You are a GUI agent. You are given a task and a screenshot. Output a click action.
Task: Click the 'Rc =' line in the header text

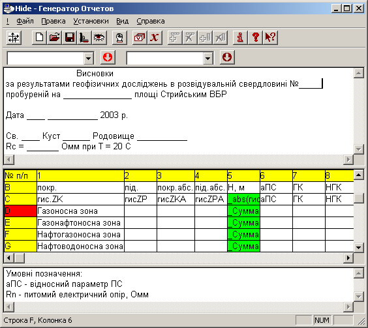[68, 147]
